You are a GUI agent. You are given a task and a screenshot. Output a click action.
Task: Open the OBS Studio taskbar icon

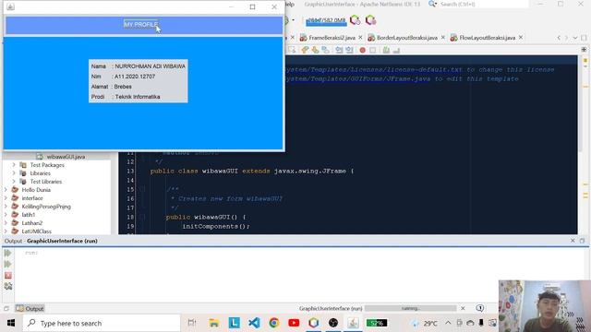pos(333,323)
